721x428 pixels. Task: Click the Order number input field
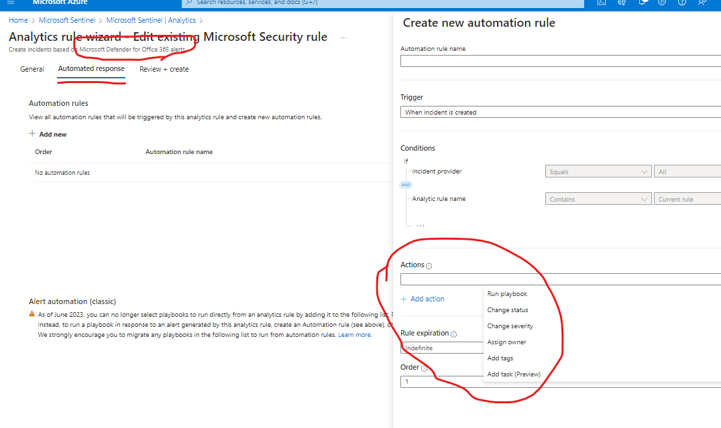[561, 382]
